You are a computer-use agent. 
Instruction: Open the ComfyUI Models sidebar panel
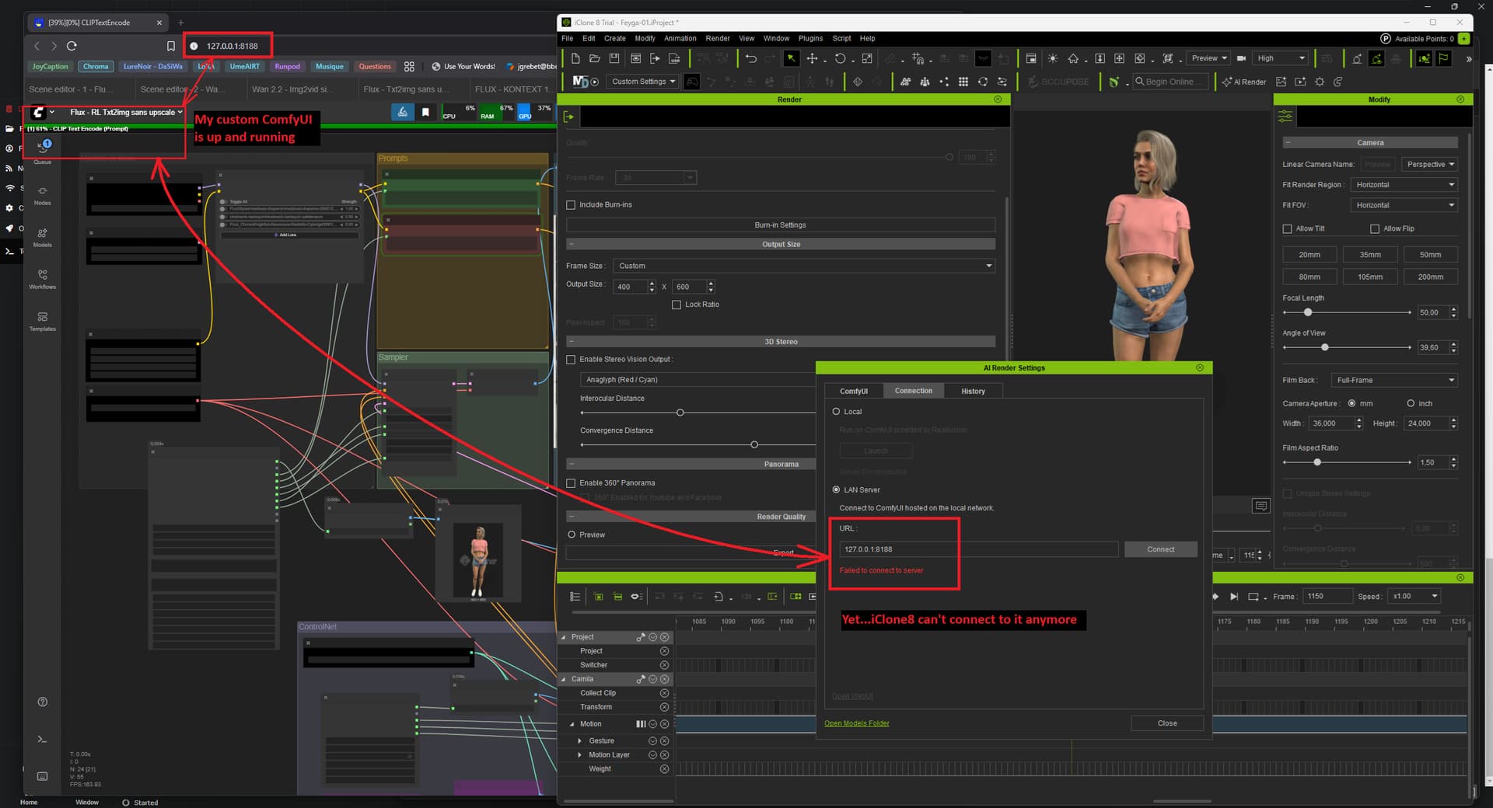43,237
